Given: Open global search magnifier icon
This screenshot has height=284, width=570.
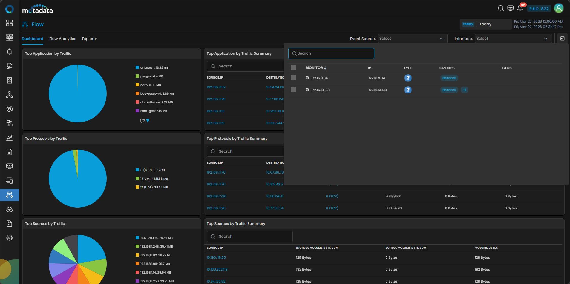Looking at the screenshot, I should coord(501,8).
